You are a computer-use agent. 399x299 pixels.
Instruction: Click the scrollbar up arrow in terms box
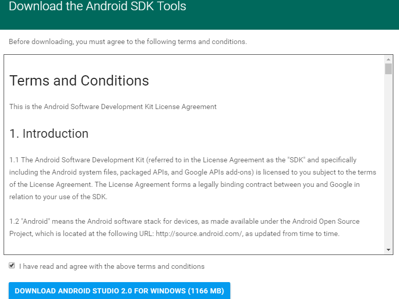(x=388, y=59)
